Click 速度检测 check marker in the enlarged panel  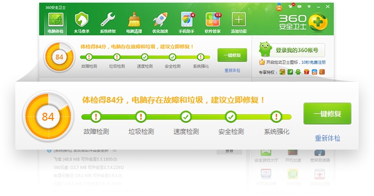(x=186, y=116)
